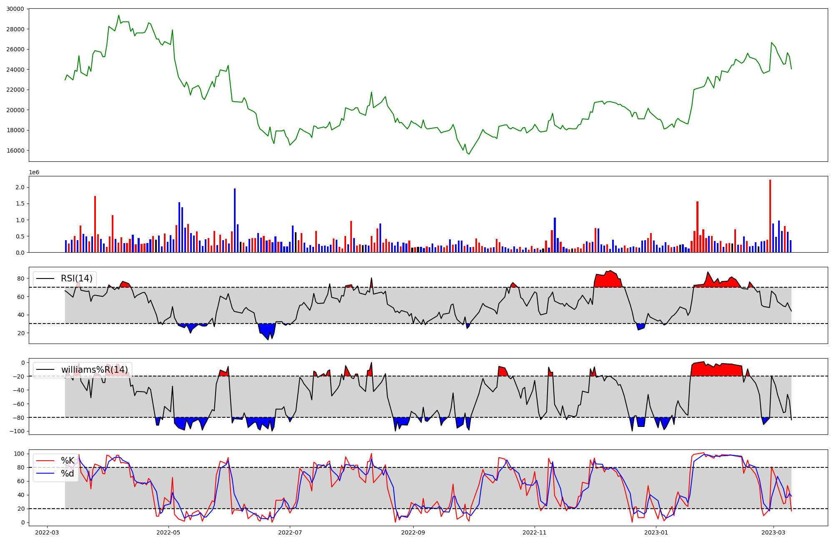
Task: Click the 2022-07 x-axis date label
Action: pos(290,532)
